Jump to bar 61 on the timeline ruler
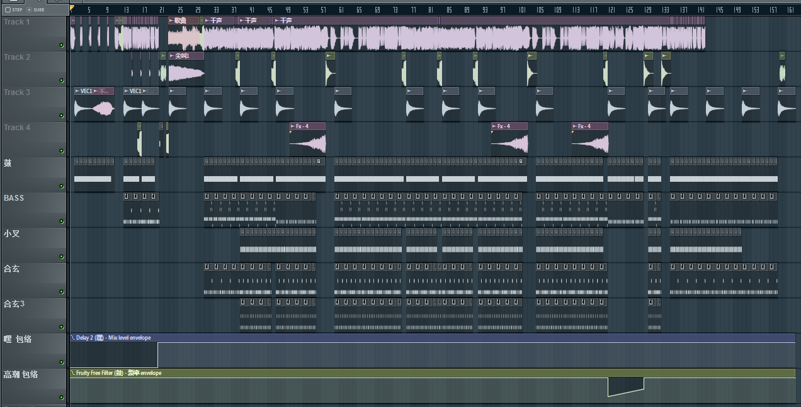The width and height of the screenshot is (801, 407). click(341, 9)
